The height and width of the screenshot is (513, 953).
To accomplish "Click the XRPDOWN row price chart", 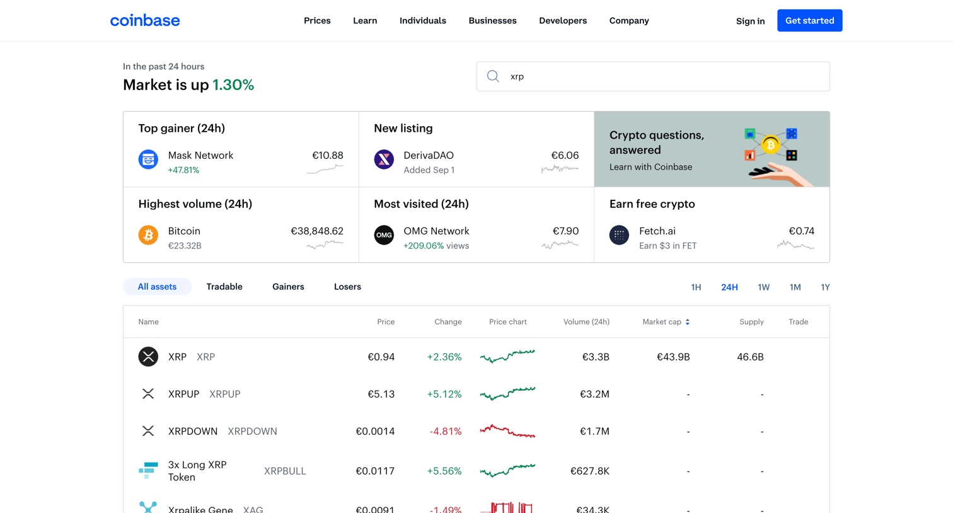I will pyautogui.click(x=507, y=431).
